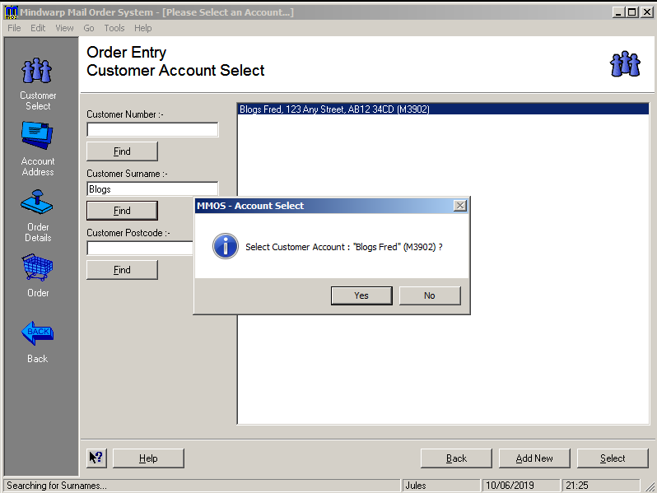Click Find under Customer Surname

(x=122, y=211)
